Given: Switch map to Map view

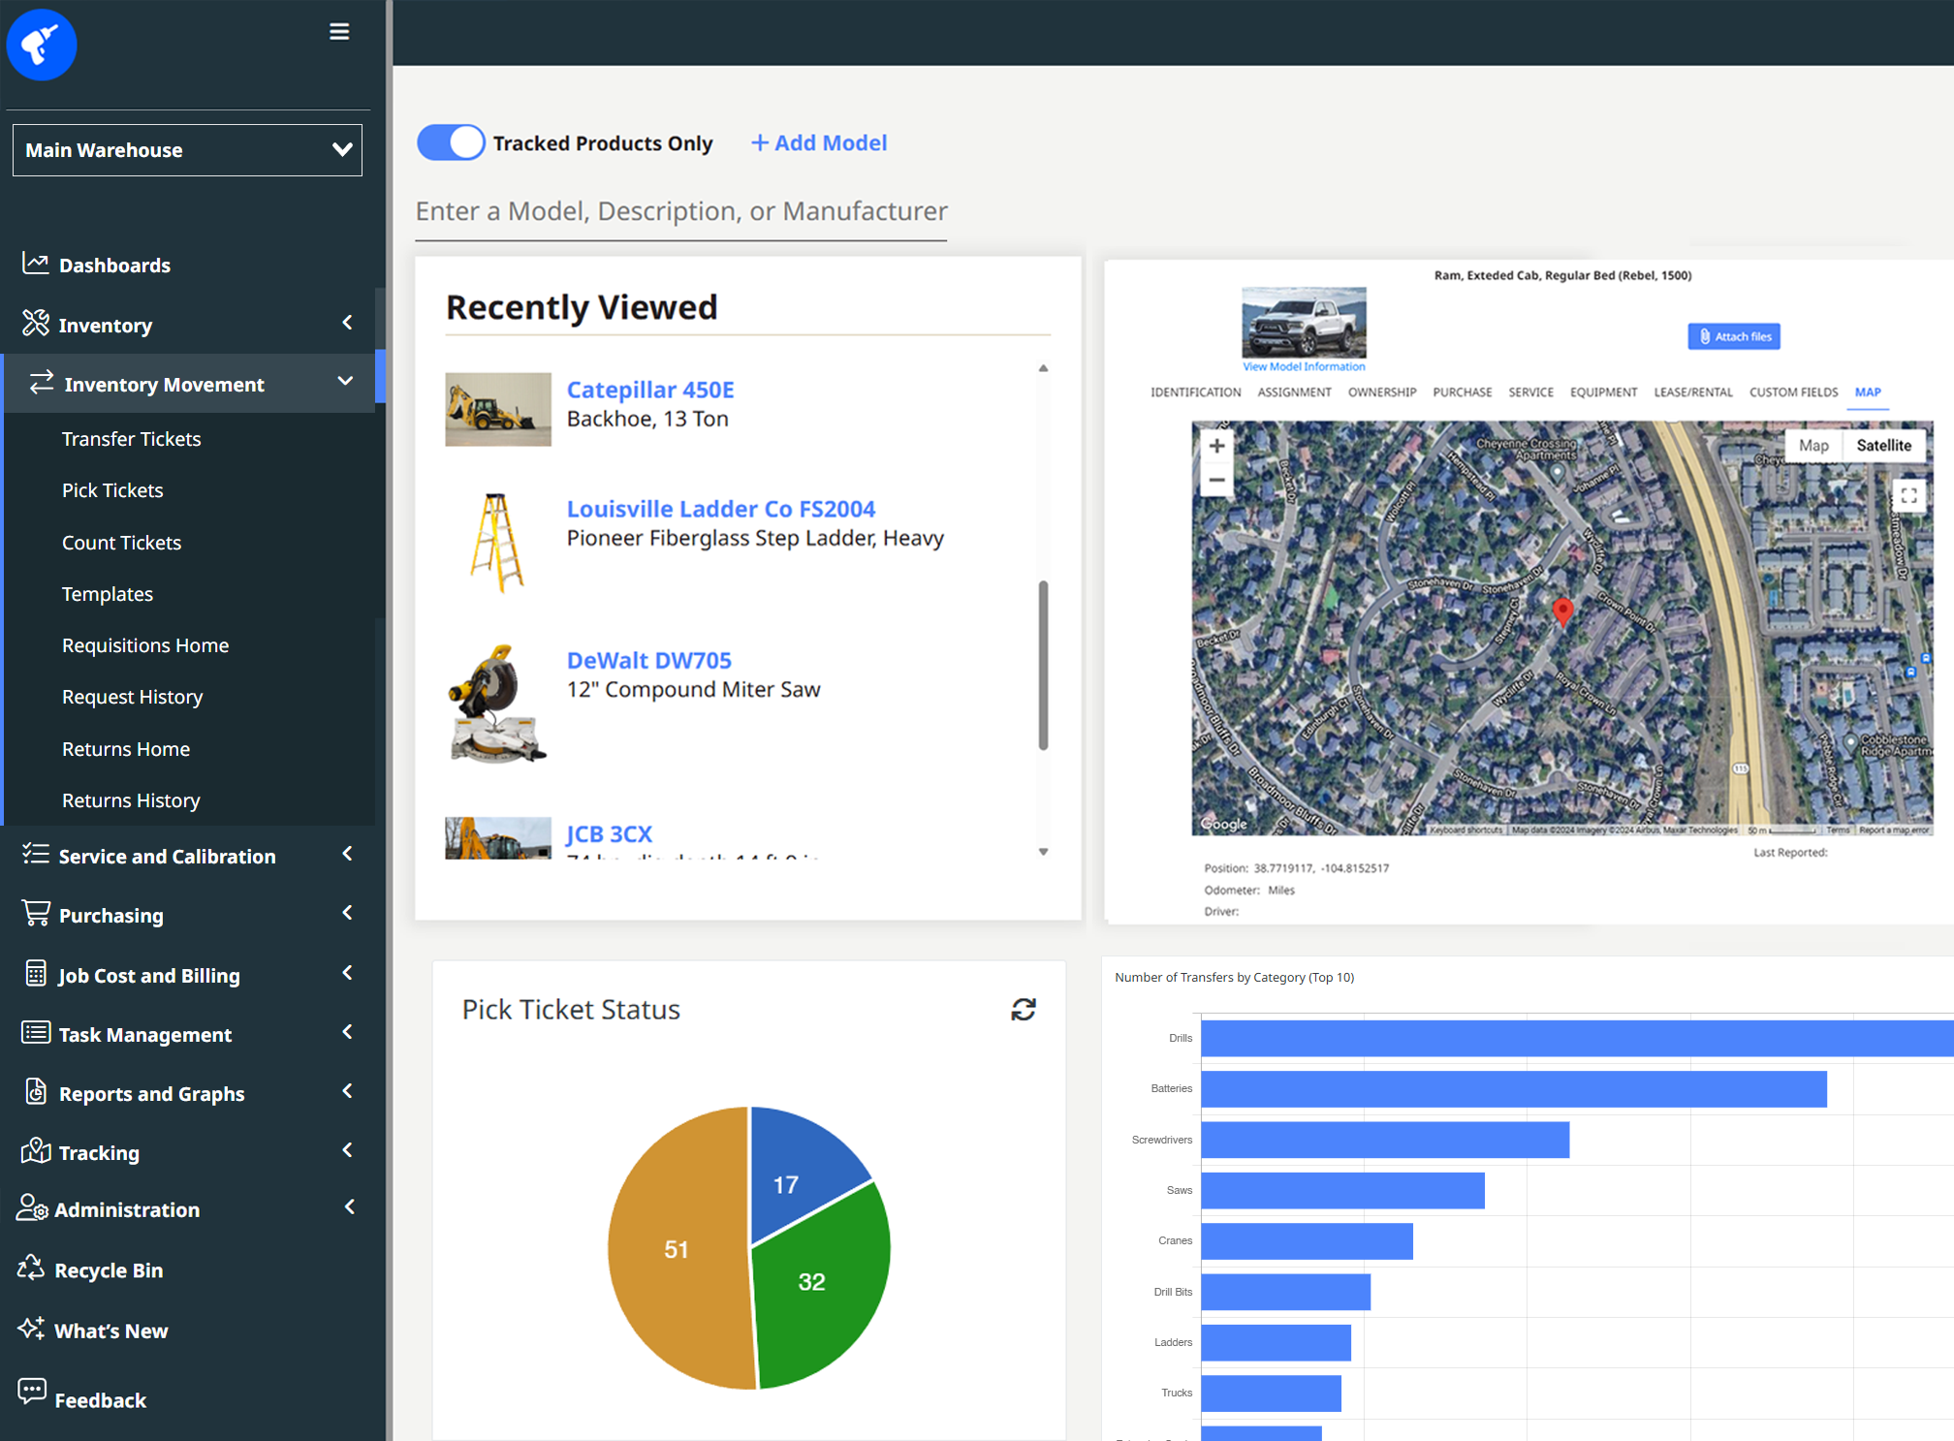Looking at the screenshot, I should coord(1812,446).
